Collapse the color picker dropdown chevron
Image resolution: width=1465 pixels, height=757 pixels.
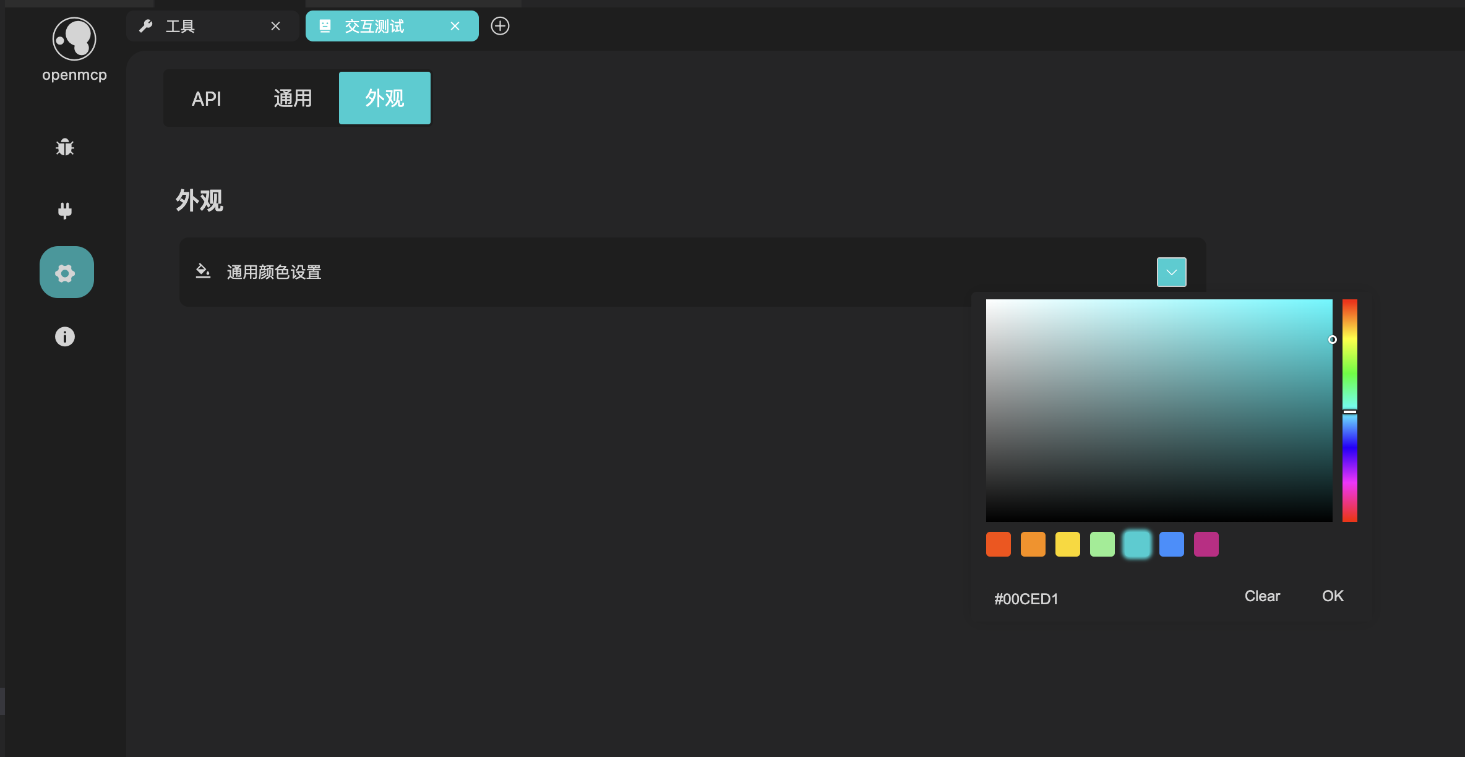click(x=1171, y=272)
